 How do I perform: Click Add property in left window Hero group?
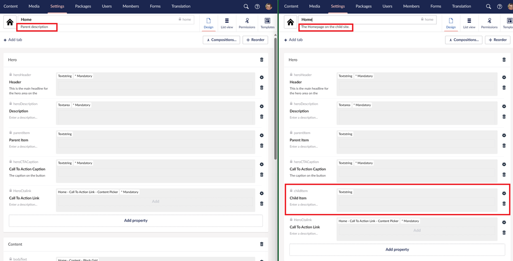[136, 221]
